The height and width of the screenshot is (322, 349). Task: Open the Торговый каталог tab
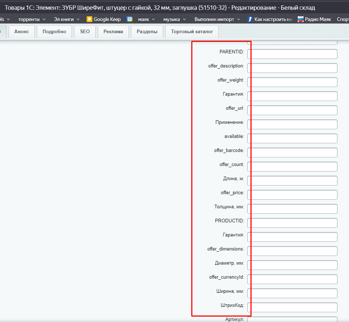pyautogui.click(x=192, y=32)
